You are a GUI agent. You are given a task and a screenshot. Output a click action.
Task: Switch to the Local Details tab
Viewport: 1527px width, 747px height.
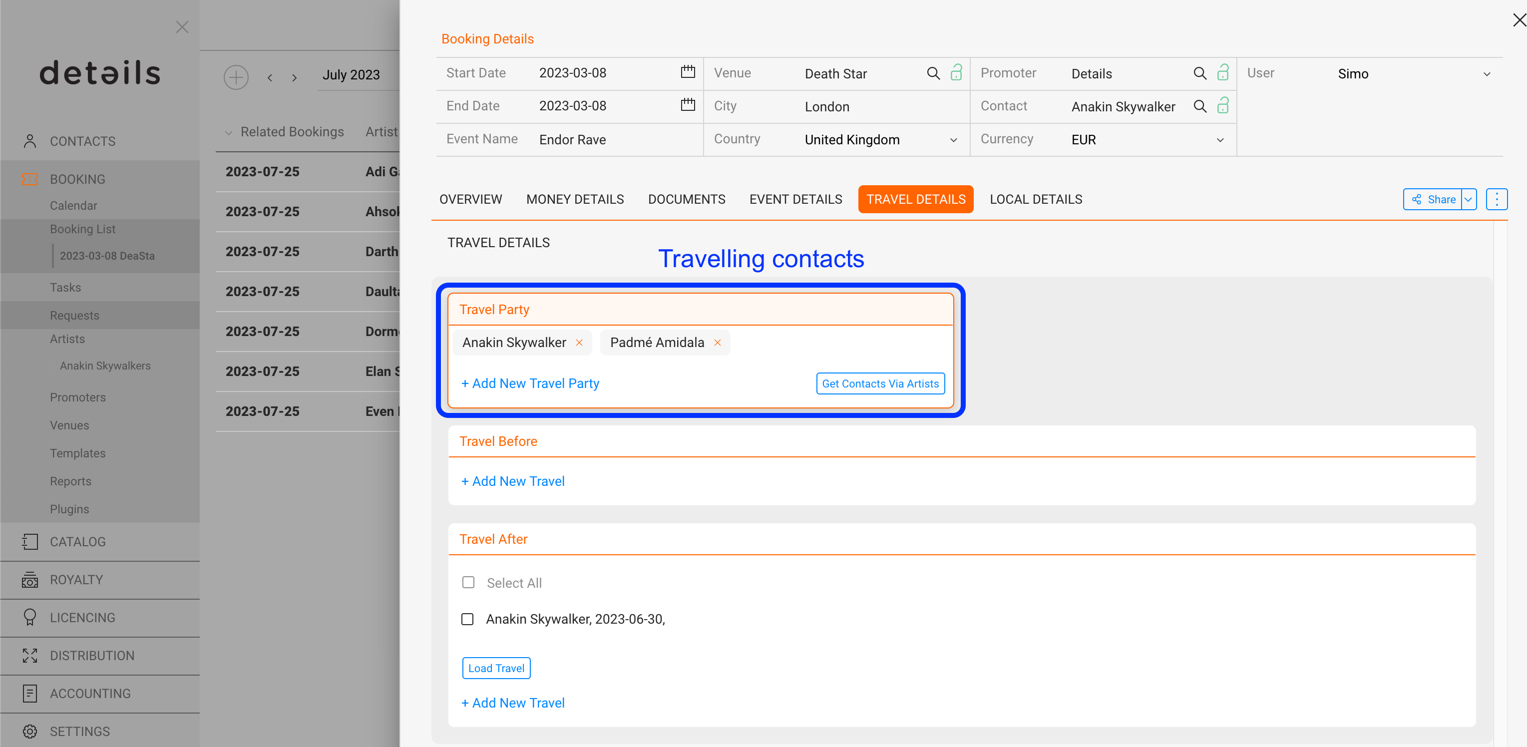pyautogui.click(x=1036, y=199)
